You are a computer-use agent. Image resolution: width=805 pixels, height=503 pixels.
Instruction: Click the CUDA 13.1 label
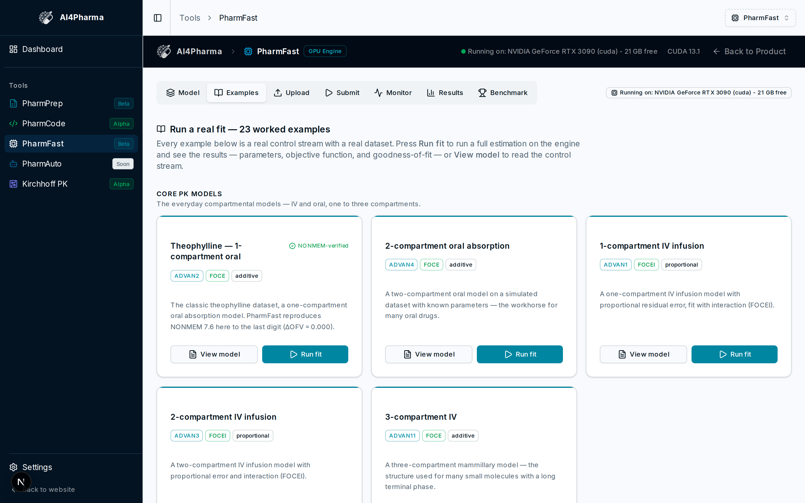click(x=683, y=52)
